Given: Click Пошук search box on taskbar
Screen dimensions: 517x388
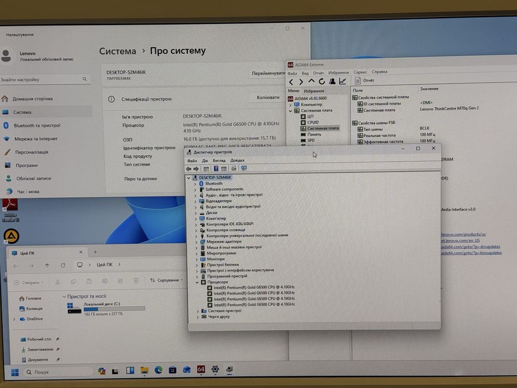Looking at the screenshot, I should click(58, 372).
